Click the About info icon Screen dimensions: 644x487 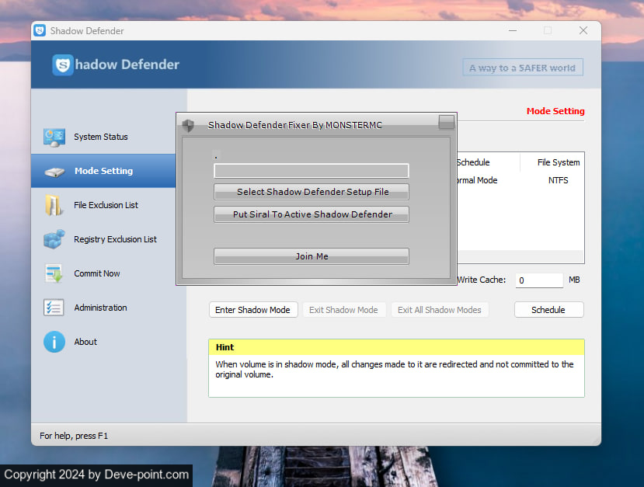pos(54,342)
